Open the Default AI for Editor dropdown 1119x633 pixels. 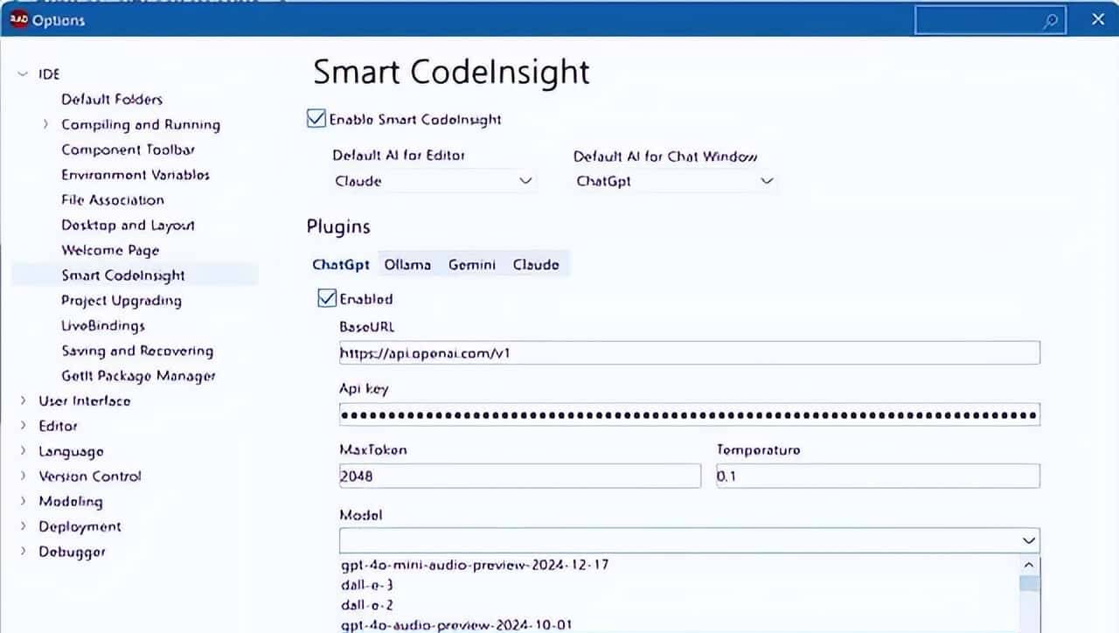point(525,181)
